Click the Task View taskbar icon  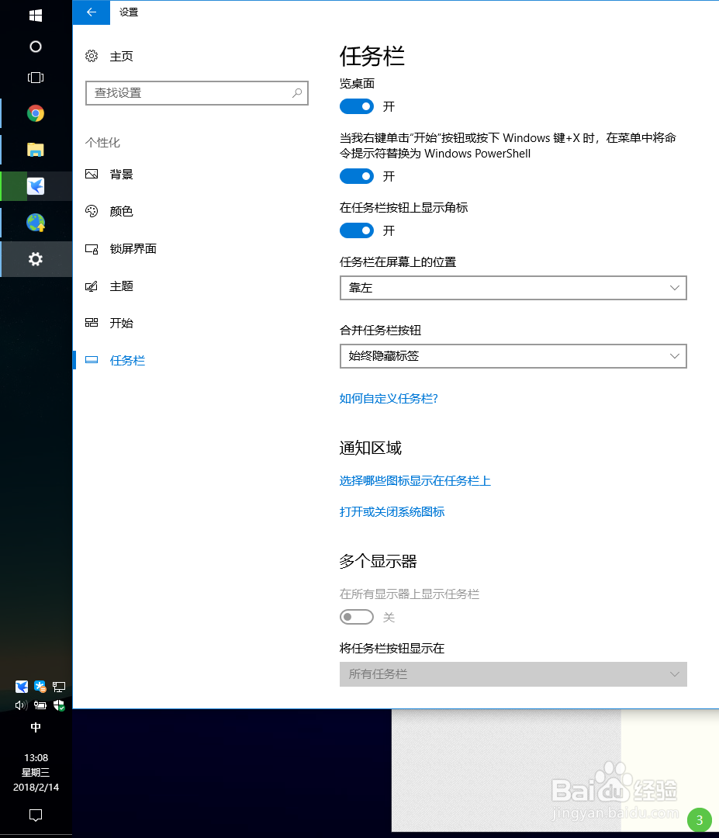click(x=35, y=77)
